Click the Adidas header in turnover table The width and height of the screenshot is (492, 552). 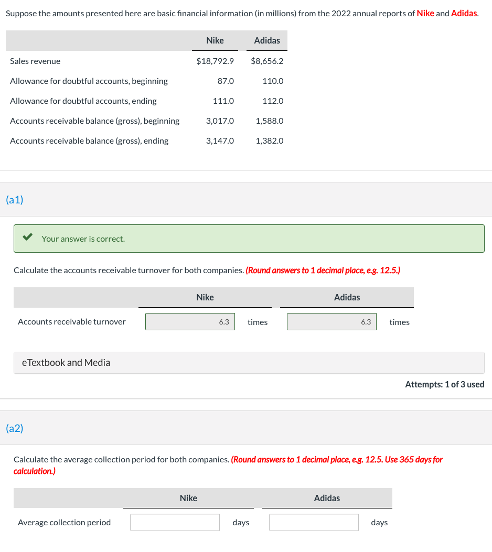[347, 297]
